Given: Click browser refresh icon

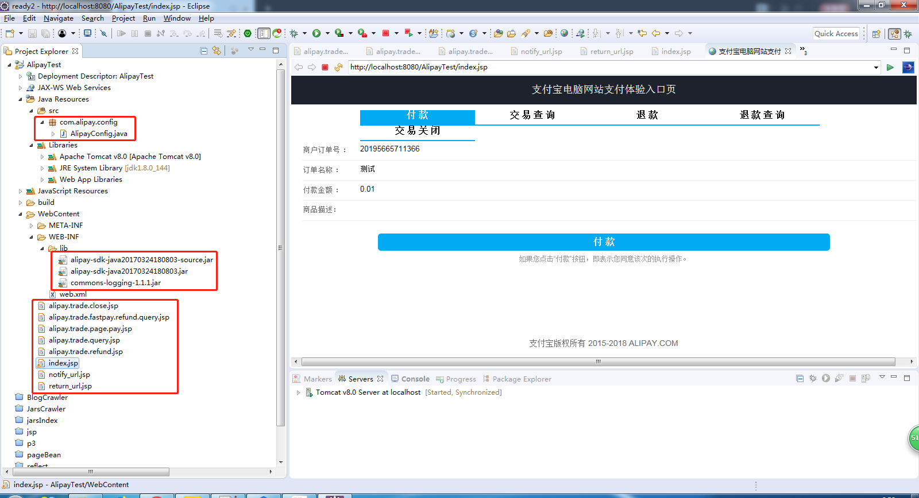Looking at the screenshot, I should tap(338, 67).
